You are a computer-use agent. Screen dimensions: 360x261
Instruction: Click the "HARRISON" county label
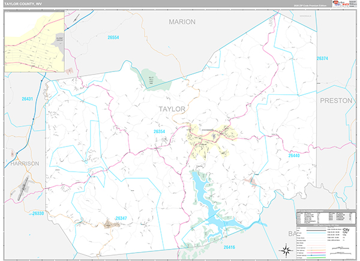coord(25,163)
